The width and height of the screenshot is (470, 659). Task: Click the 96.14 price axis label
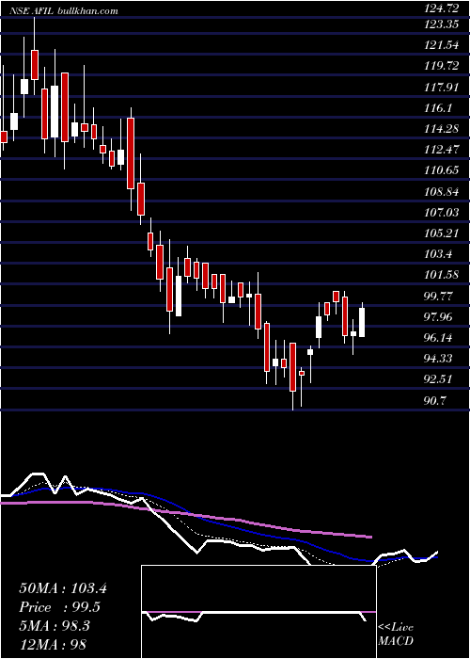[x=439, y=338]
